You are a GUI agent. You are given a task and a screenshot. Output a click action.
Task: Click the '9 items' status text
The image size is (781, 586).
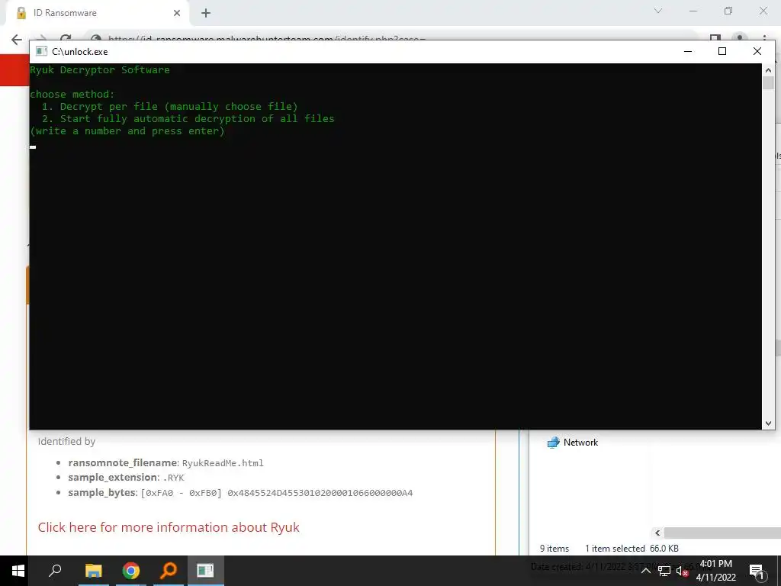tap(554, 549)
